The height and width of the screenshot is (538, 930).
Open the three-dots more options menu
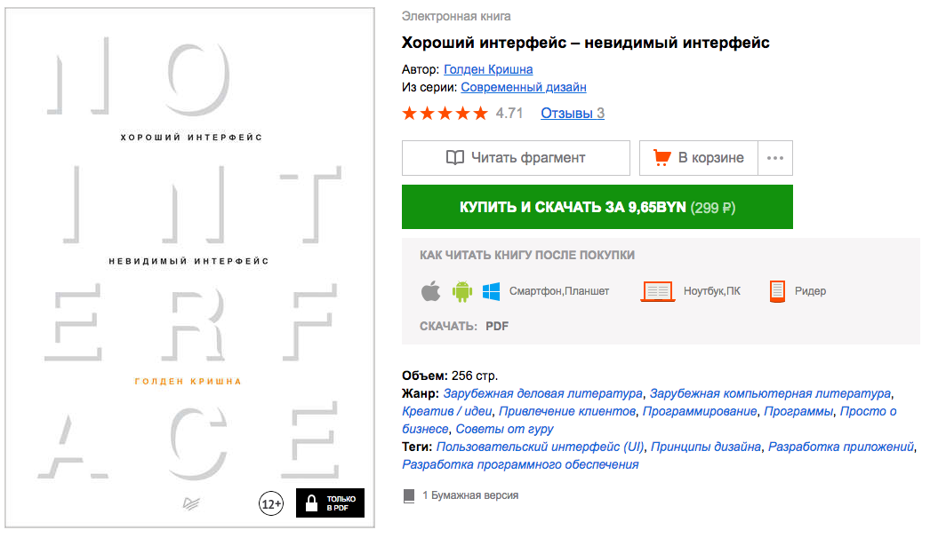(x=774, y=158)
